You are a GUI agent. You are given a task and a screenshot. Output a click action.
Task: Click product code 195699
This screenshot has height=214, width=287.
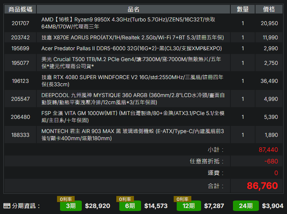point(20,48)
